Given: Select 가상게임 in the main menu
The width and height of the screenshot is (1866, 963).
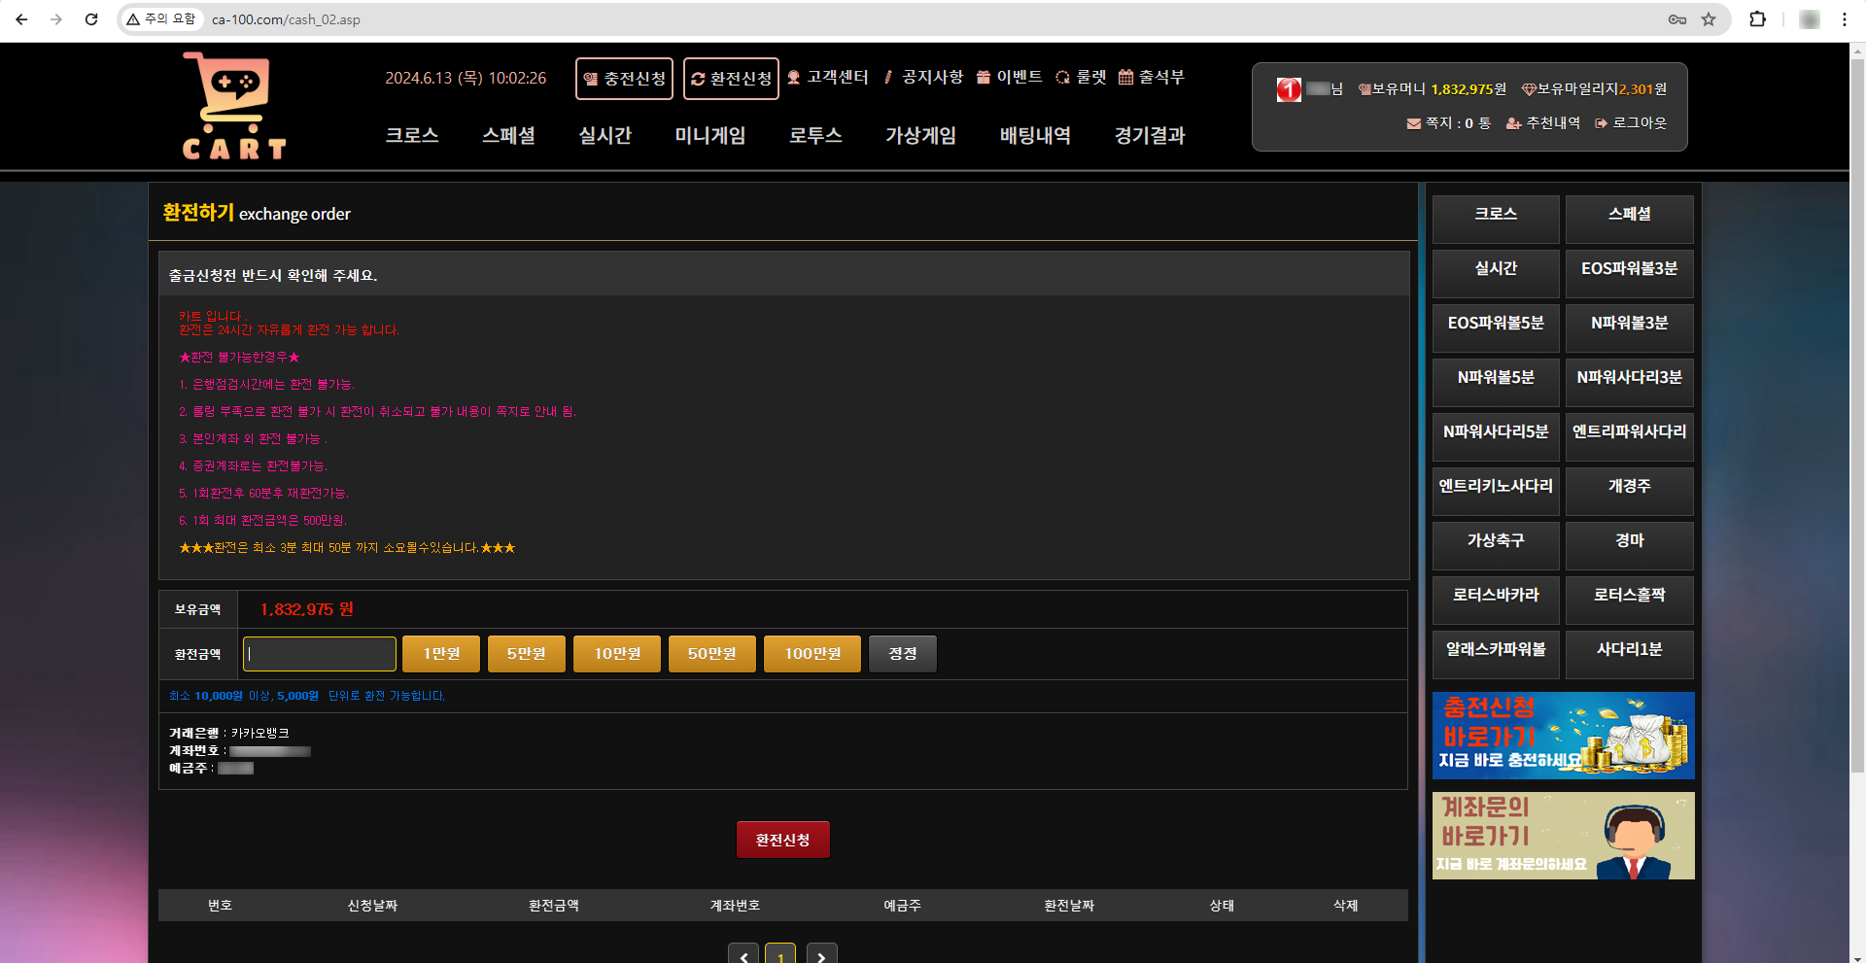Looking at the screenshot, I should pyautogui.click(x=920, y=136).
